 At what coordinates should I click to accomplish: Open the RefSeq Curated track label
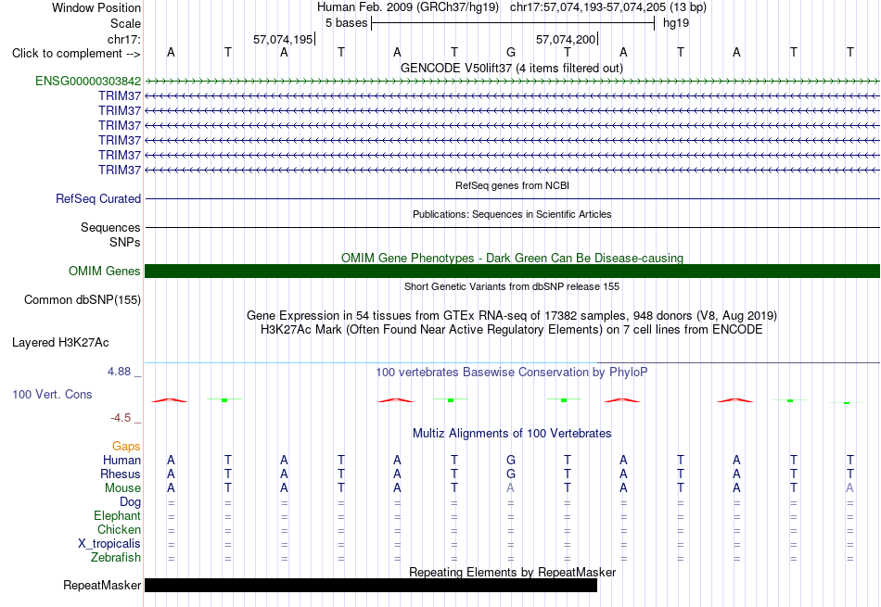point(98,198)
